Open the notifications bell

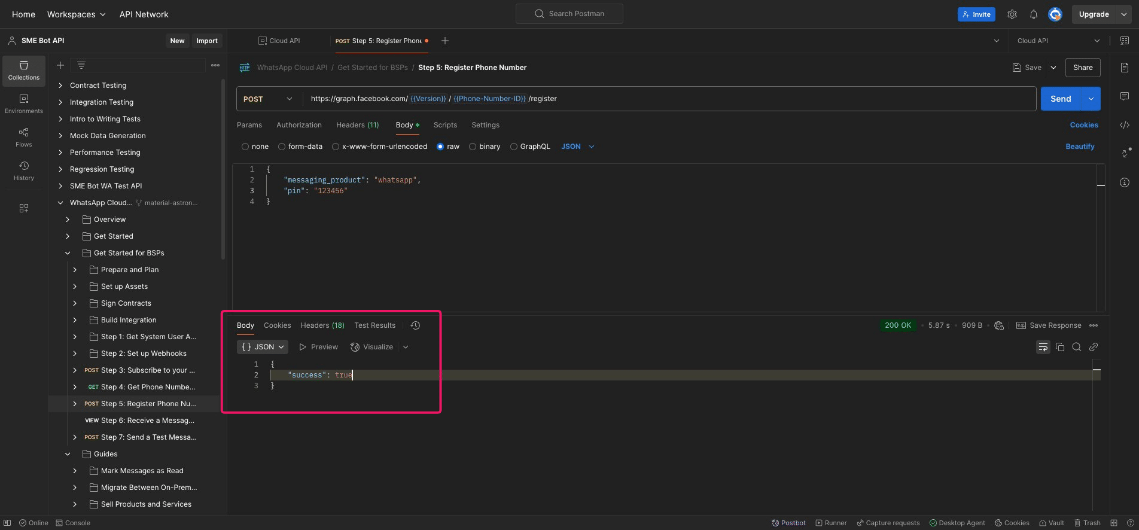click(x=1034, y=14)
